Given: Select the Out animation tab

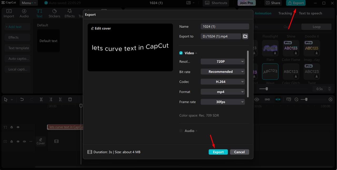Looking at the screenshot, I should coord(286,27).
